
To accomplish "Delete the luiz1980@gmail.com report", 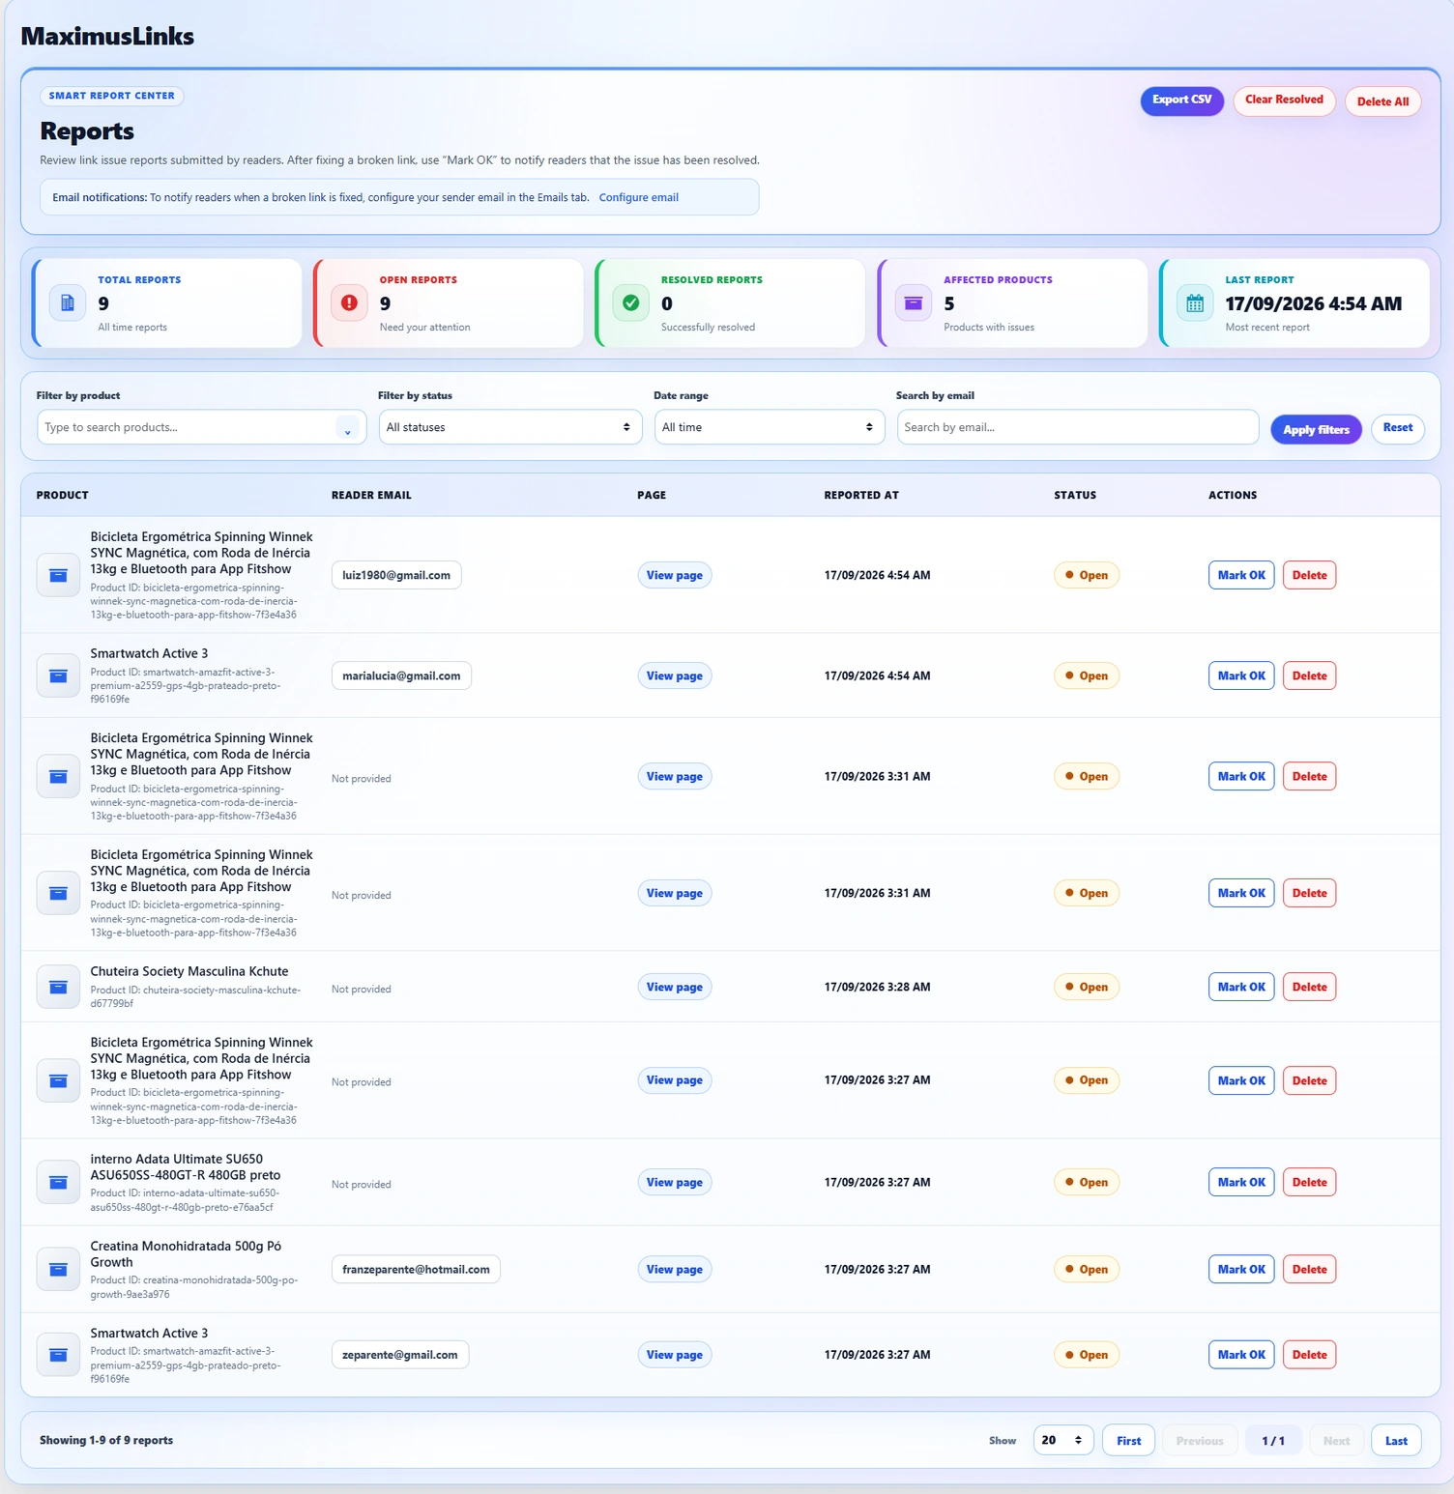I will point(1309,575).
